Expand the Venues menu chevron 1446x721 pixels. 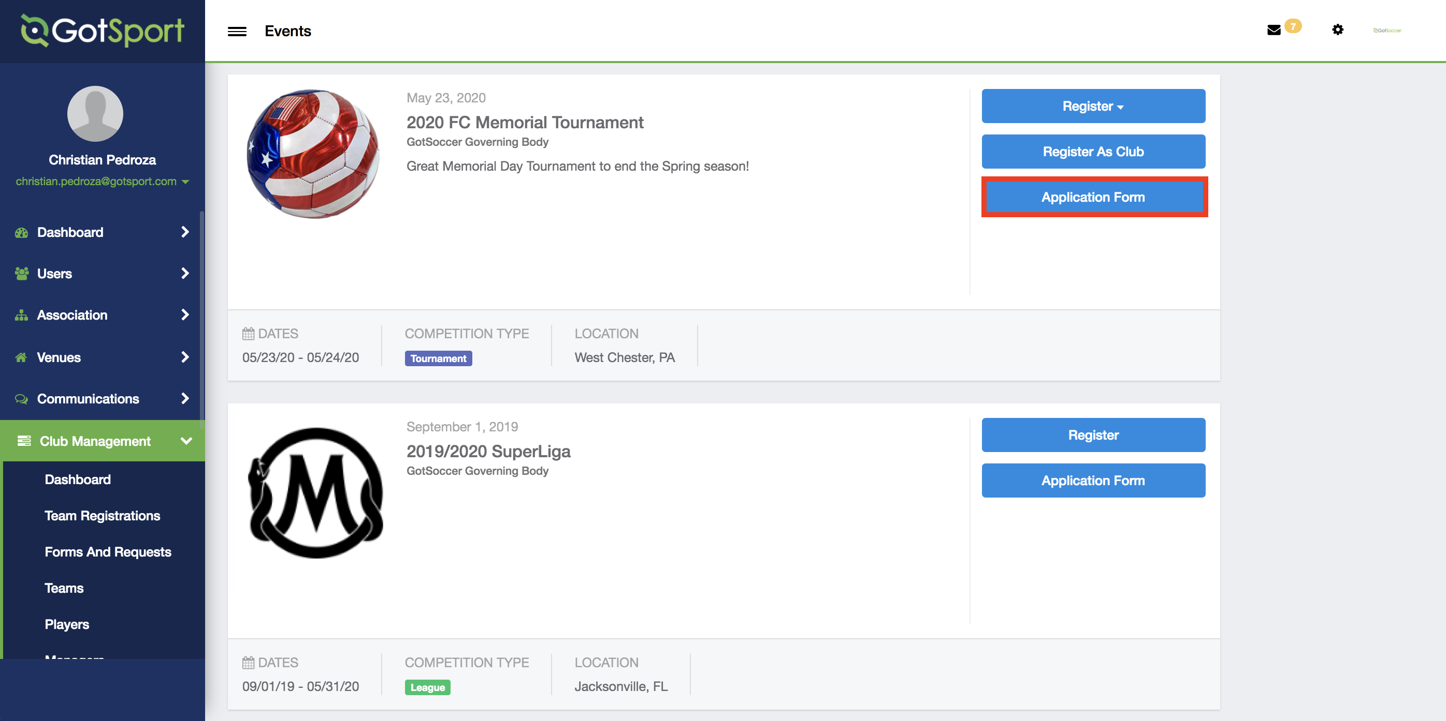[185, 356]
